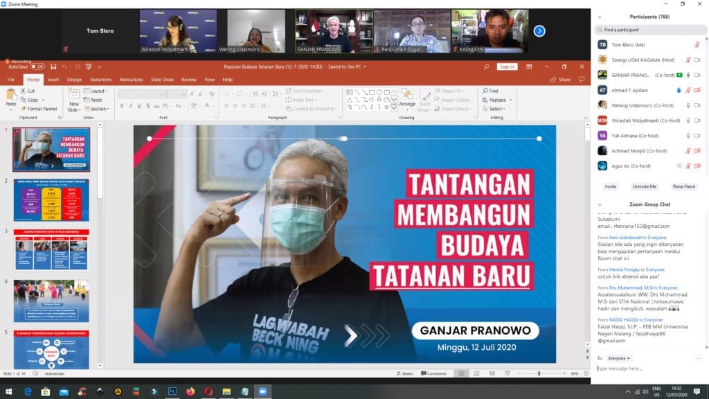Toggle Comments in the status bar
The image size is (709, 399).
point(433,373)
